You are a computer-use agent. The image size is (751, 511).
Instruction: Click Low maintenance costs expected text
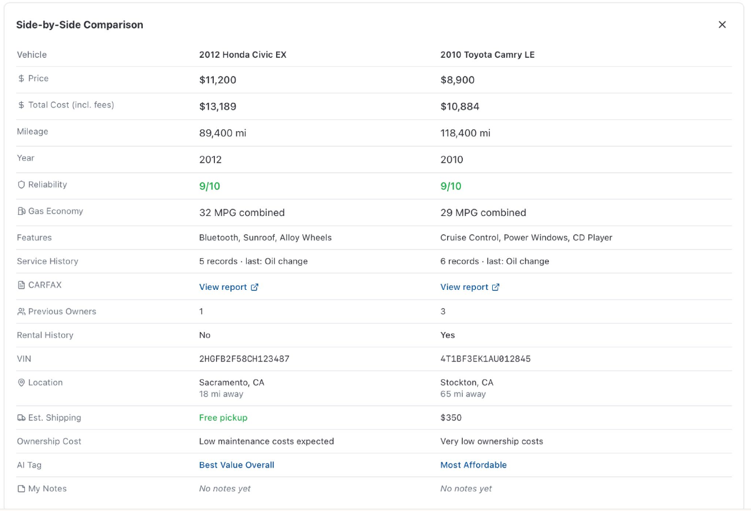coord(267,441)
